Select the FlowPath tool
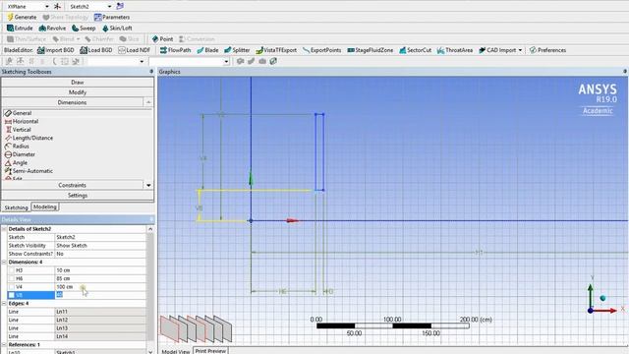The image size is (629, 354). [175, 50]
